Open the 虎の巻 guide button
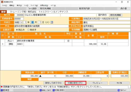This screenshot has width=131, height=92. click(x=124, y=9)
